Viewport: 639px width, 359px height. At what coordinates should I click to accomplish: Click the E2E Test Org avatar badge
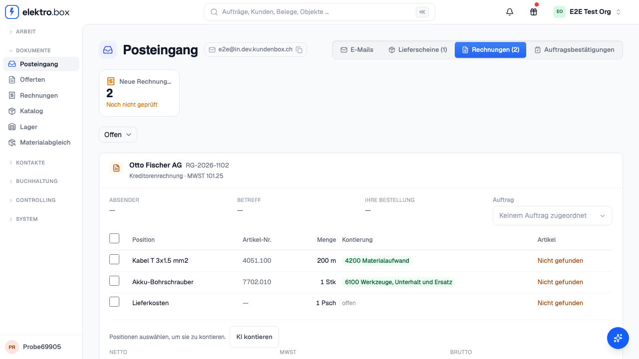coord(560,12)
